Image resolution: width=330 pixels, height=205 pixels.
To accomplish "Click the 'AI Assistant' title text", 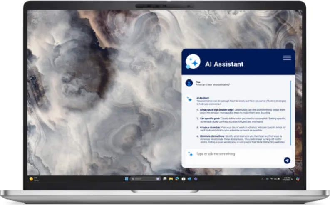I will pos(224,64).
